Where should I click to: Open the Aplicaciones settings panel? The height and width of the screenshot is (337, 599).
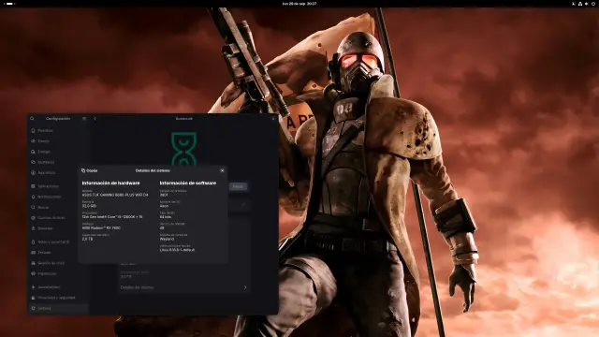(x=58, y=186)
